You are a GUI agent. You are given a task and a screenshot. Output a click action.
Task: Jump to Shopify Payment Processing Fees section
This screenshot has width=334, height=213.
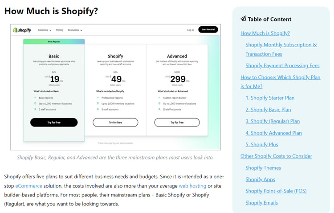(x=282, y=66)
